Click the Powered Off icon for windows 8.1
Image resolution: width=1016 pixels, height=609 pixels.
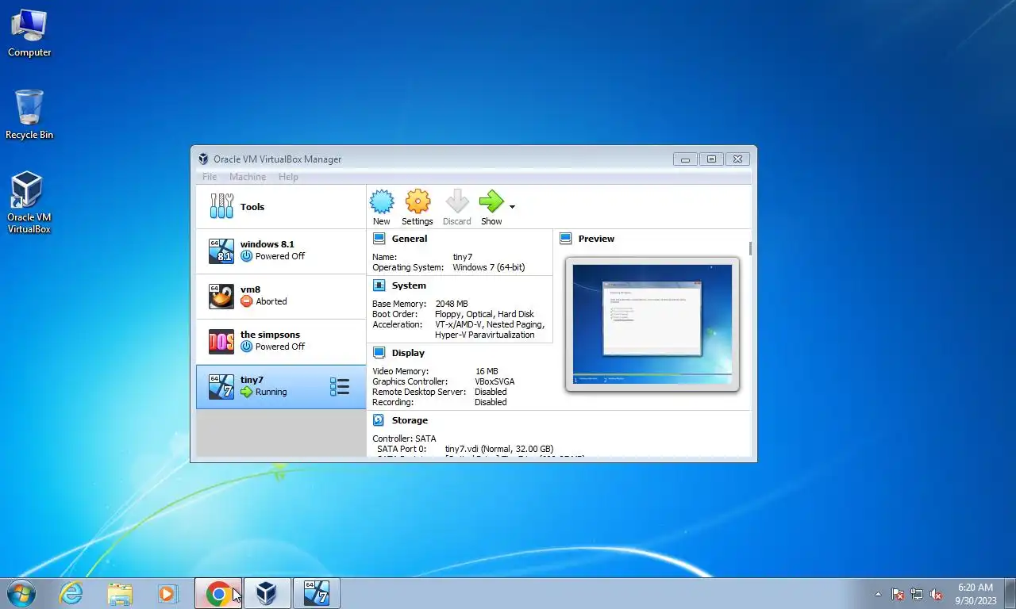point(246,256)
